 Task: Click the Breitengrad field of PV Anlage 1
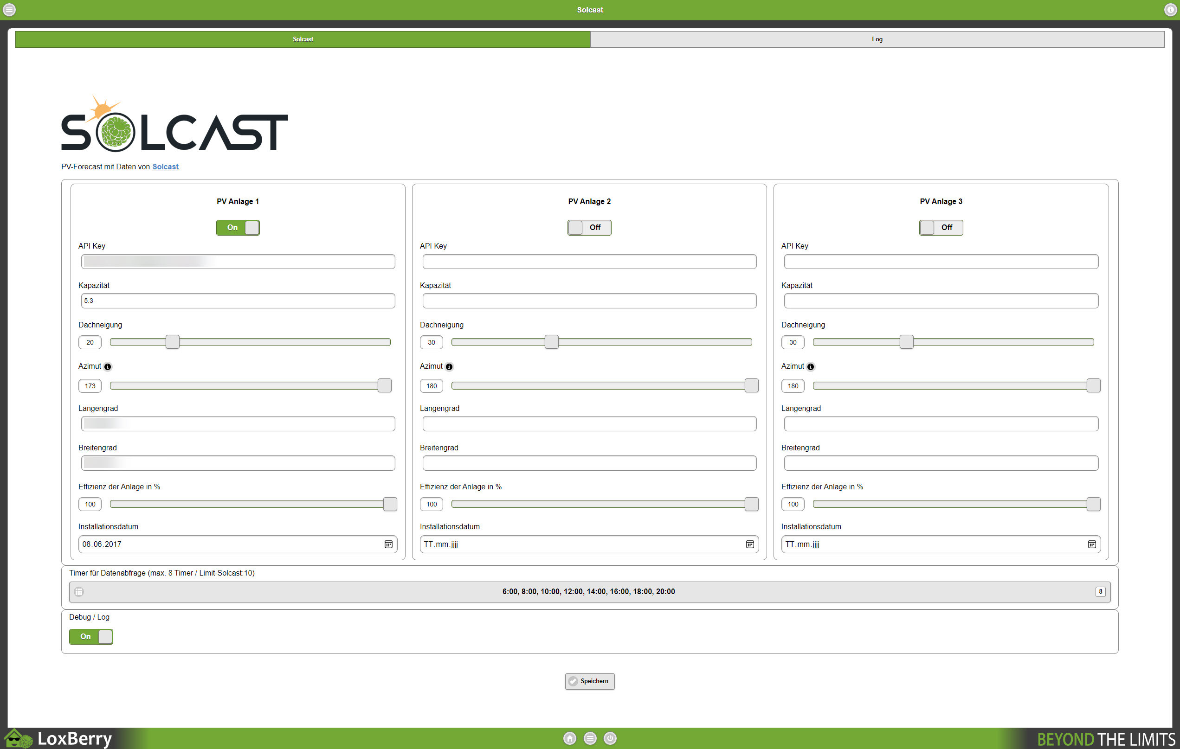coord(238,463)
